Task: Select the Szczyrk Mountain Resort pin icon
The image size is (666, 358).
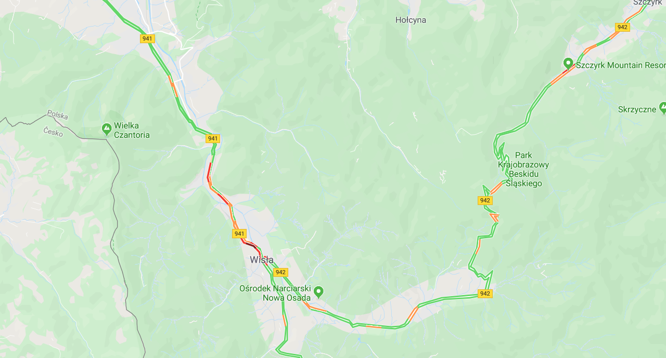Action: 568,64
